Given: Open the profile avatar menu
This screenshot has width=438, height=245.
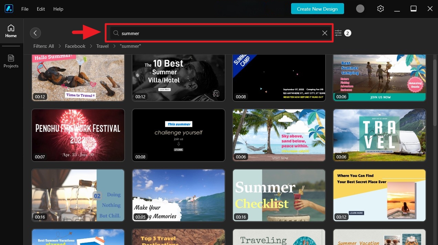Looking at the screenshot, I should click(x=360, y=8).
